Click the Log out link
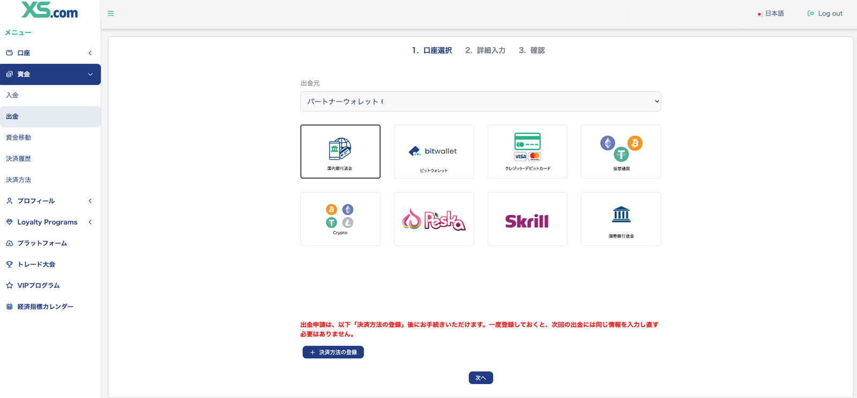This screenshot has height=398, width=857. tap(825, 13)
